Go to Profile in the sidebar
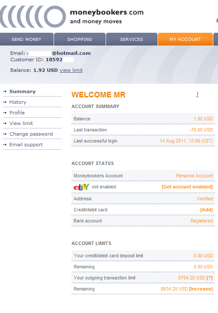The height and width of the screenshot is (313, 218). point(17,113)
